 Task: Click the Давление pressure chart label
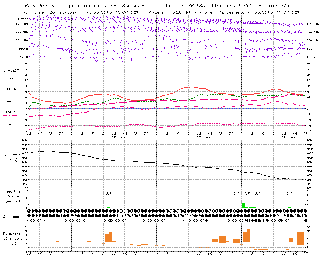(x=13, y=154)
